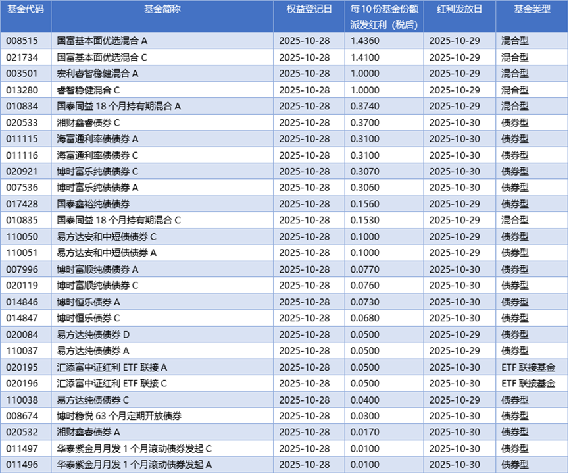The image size is (569, 474).
Task: Click the 基金简称 column header
Action: pos(162,9)
